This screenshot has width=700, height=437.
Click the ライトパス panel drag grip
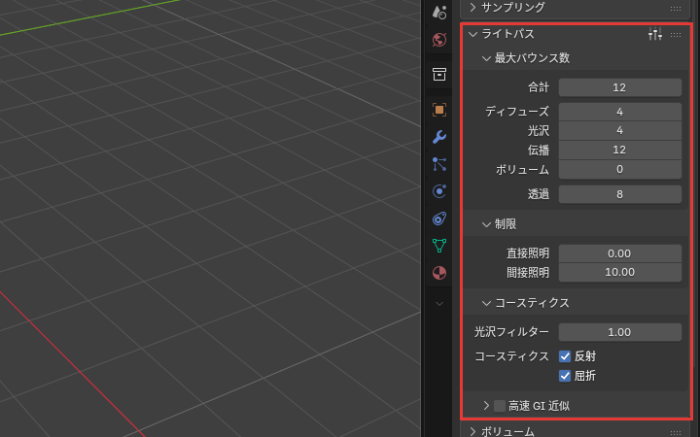[x=676, y=34]
